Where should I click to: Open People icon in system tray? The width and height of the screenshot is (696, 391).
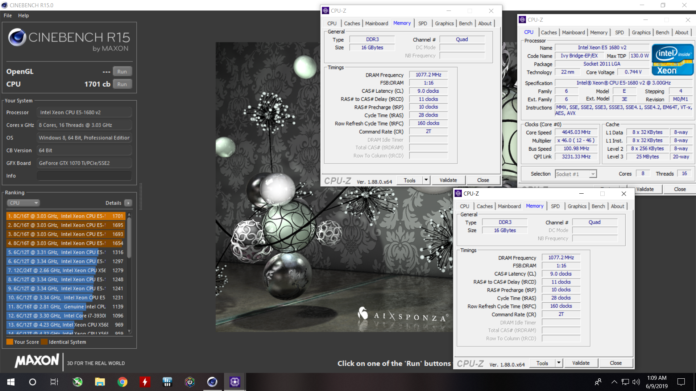pyautogui.click(x=598, y=382)
